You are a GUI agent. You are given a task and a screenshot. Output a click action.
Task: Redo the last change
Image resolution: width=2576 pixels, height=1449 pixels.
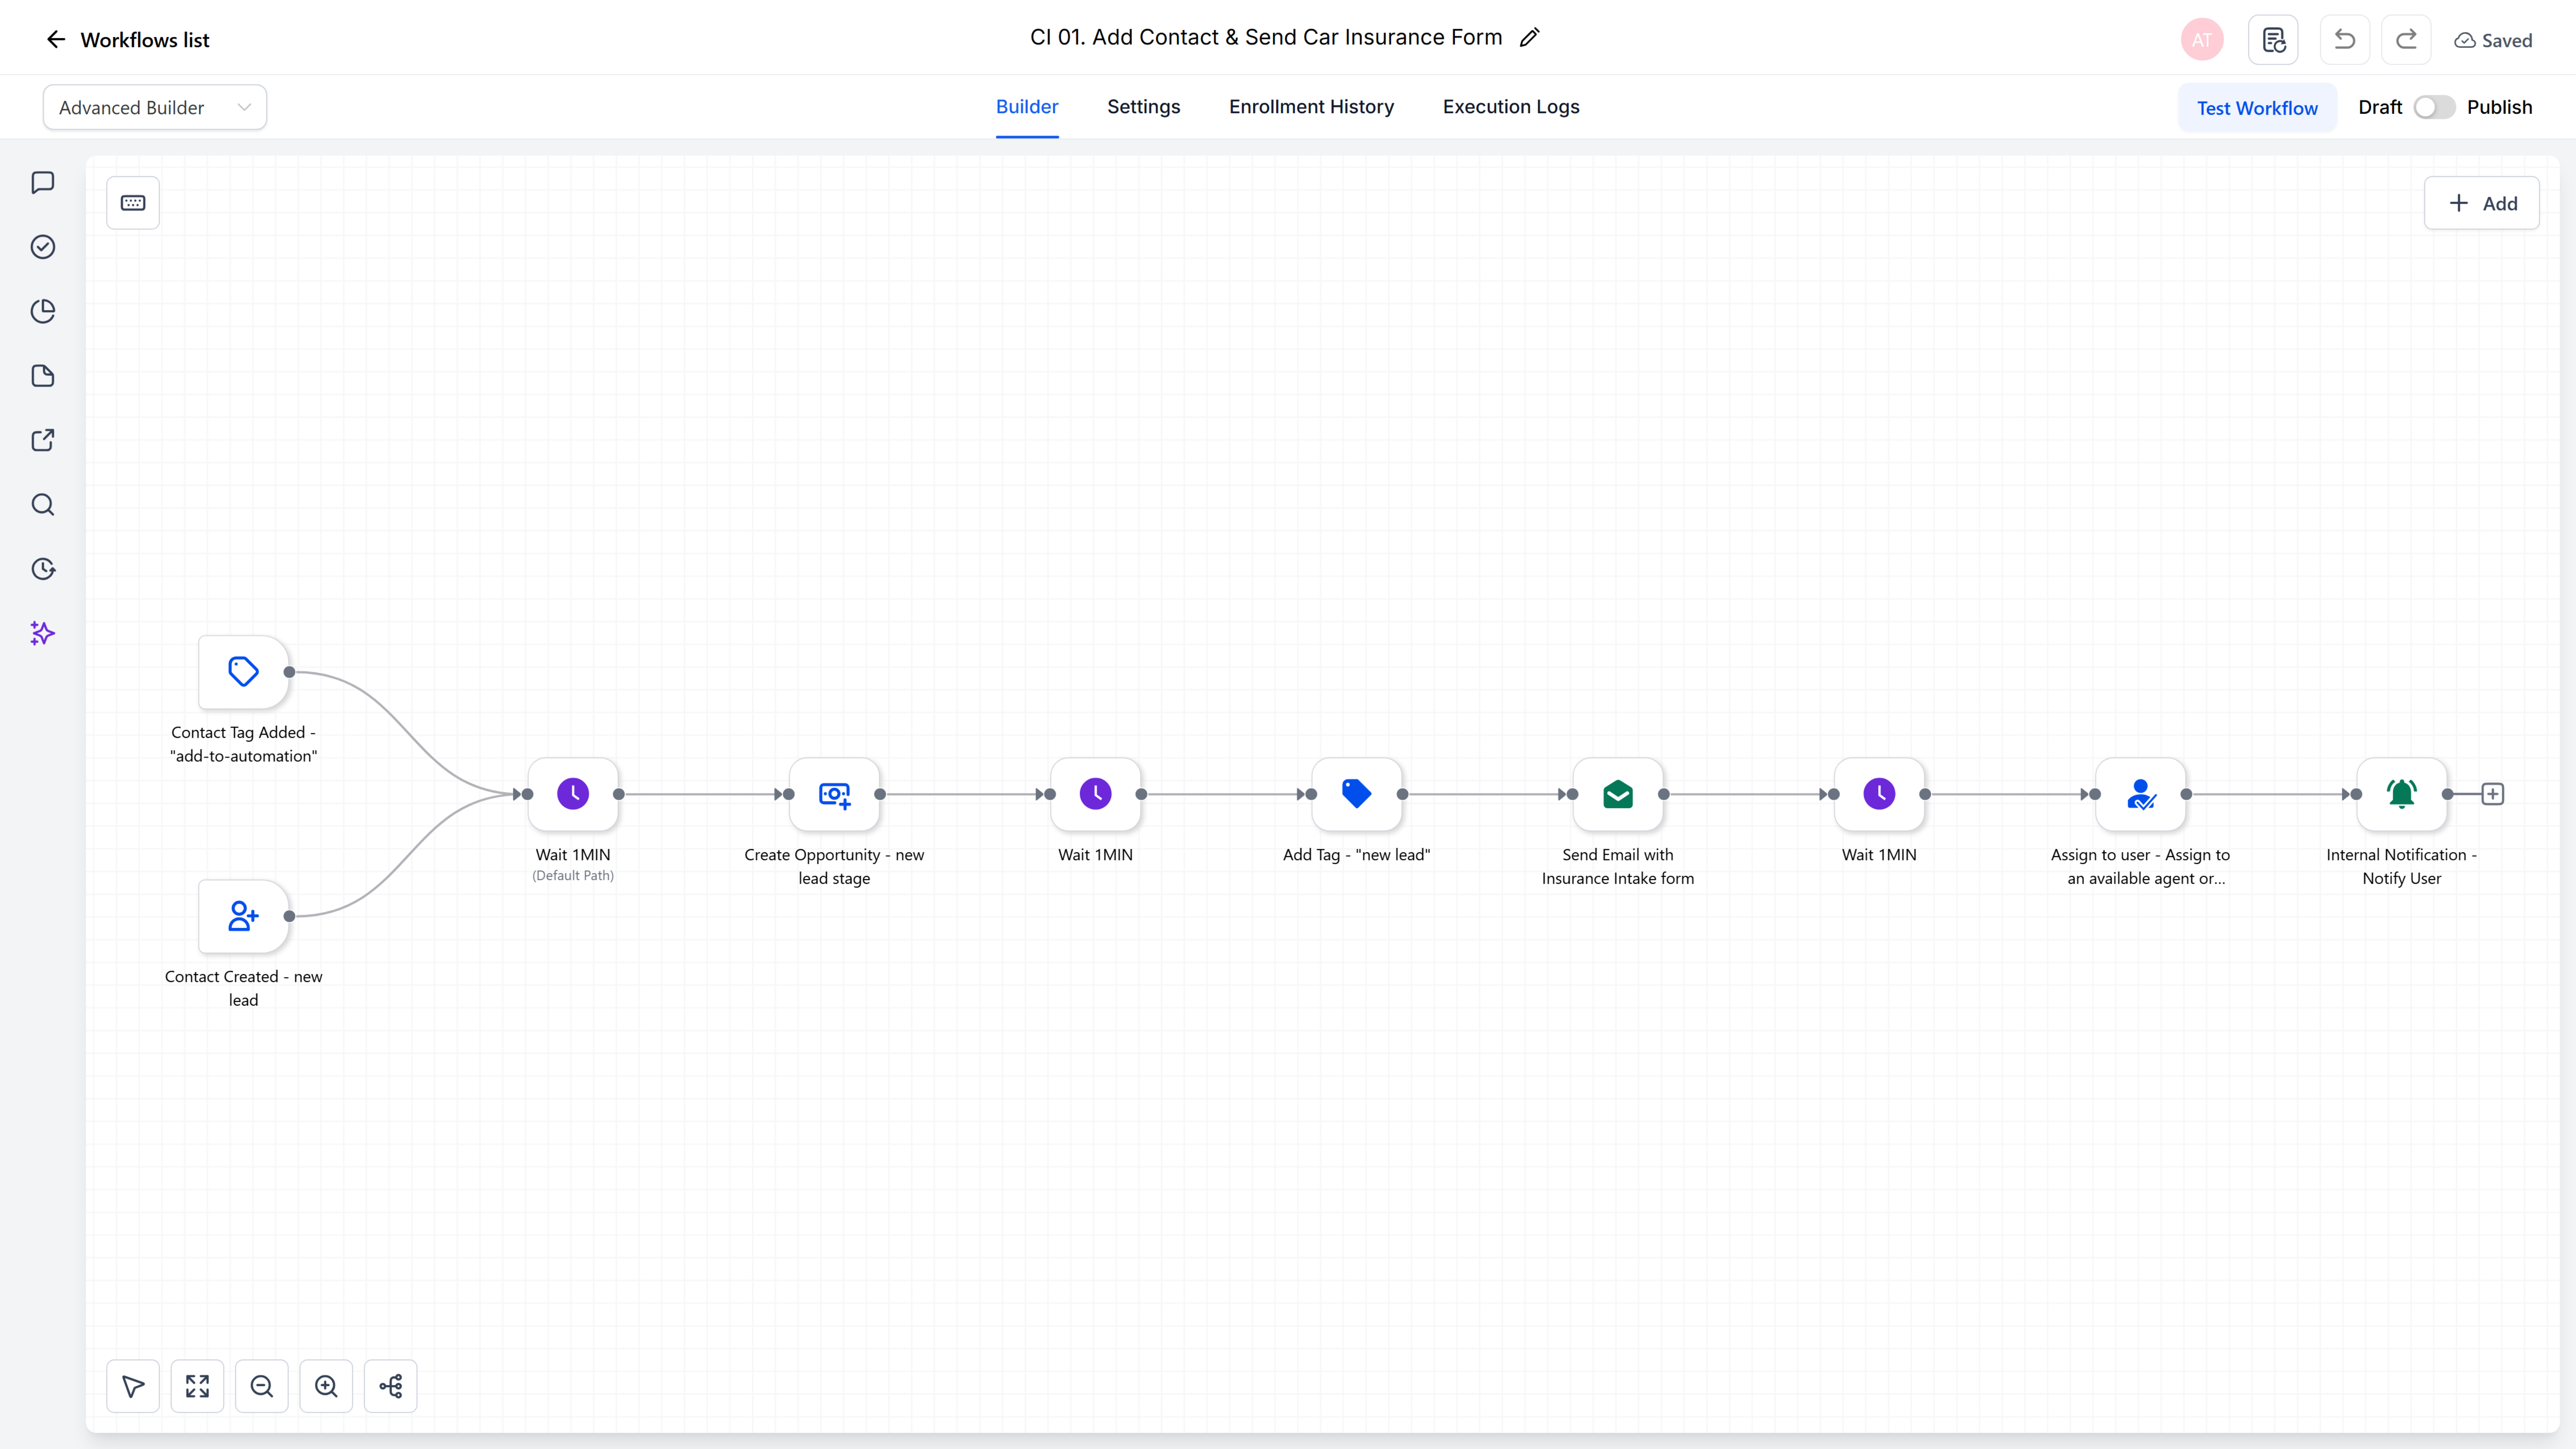tap(2406, 40)
